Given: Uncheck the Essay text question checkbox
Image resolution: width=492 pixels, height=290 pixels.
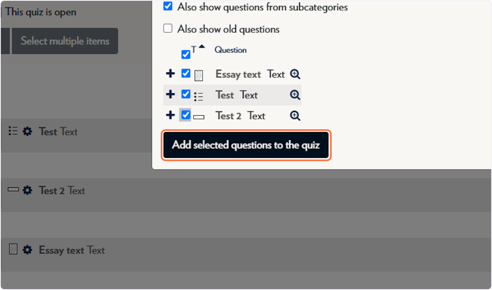Looking at the screenshot, I should [x=186, y=74].
